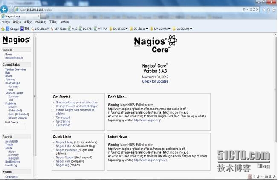The height and width of the screenshot is (180, 278).
Task: Open Tactical Overview in sidebar
Action: (15, 69)
